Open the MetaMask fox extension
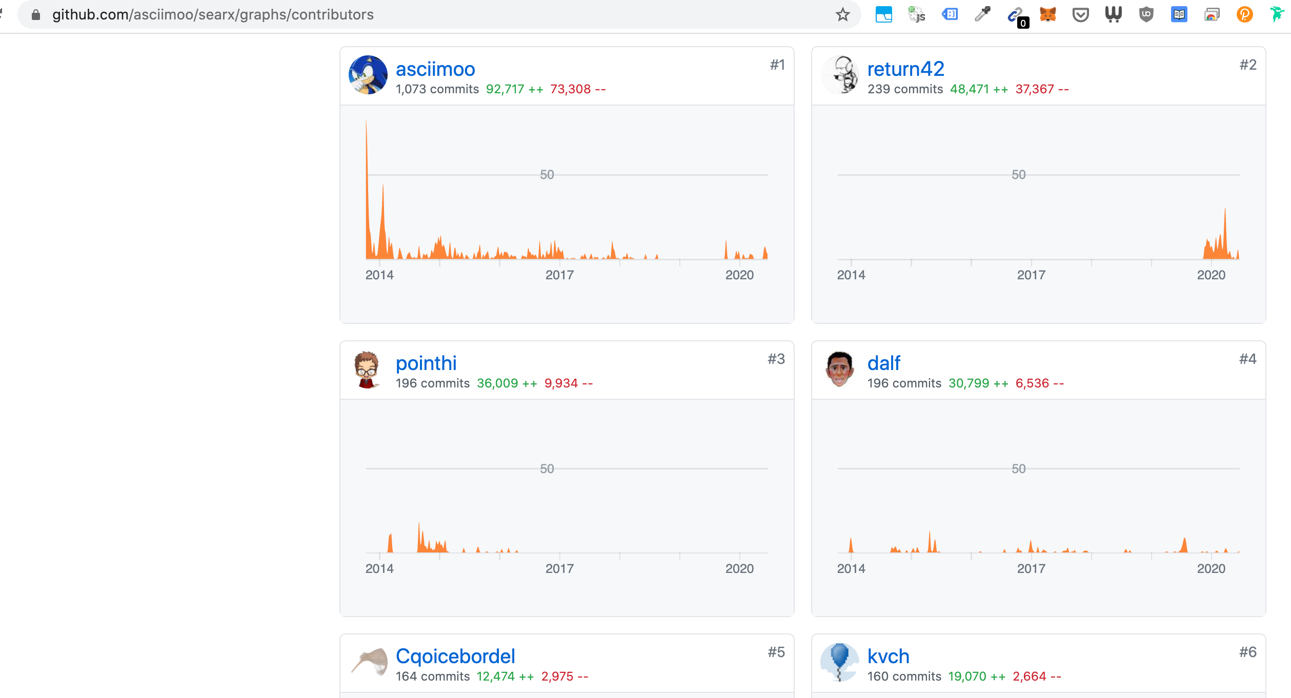1291x698 pixels. pyautogui.click(x=1048, y=14)
